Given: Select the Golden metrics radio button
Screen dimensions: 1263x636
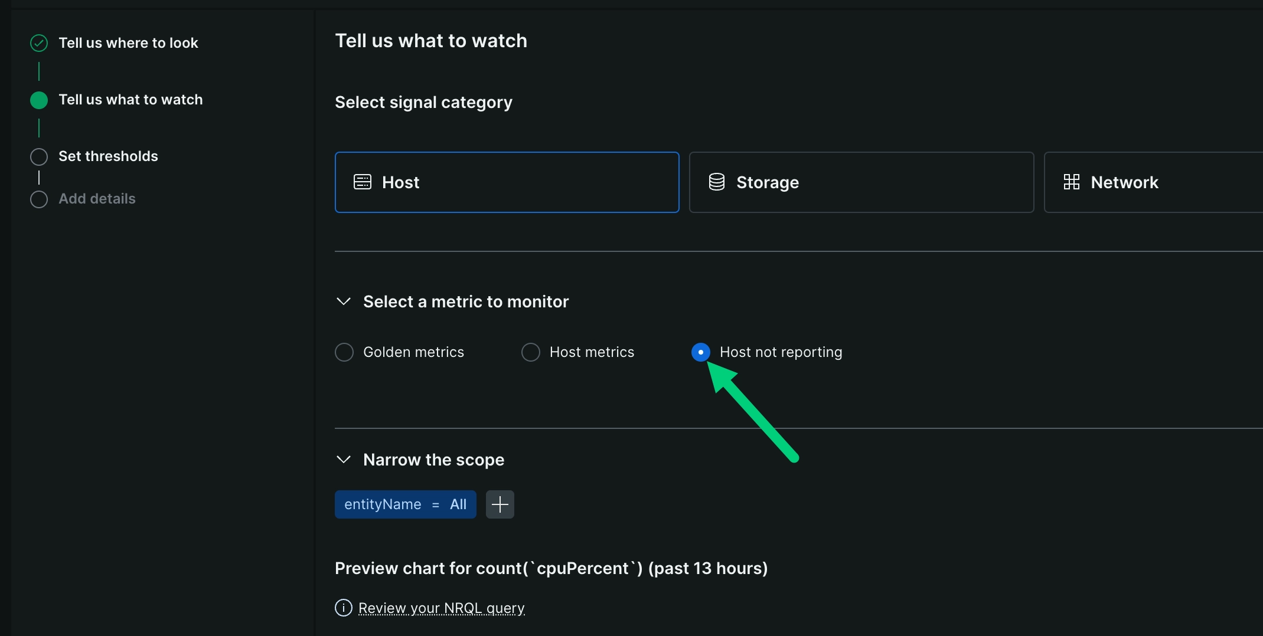Looking at the screenshot, I should point(344,352).
